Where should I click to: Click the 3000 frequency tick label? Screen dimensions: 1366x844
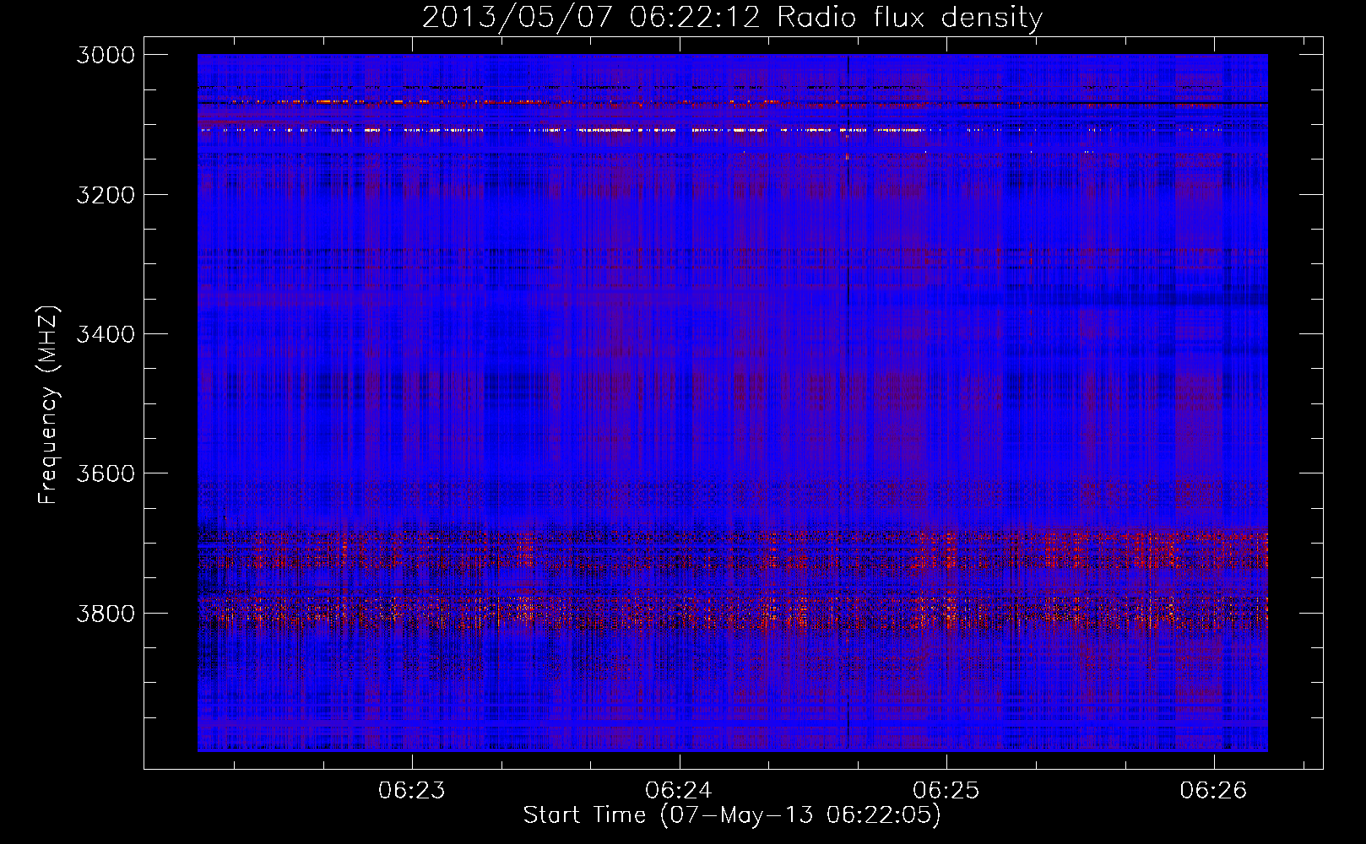[106, 55]
